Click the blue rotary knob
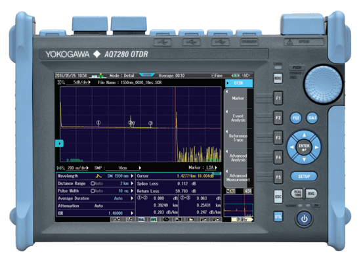Image resolution: width=361 pixels, height=260 pixels. point(324,84)
